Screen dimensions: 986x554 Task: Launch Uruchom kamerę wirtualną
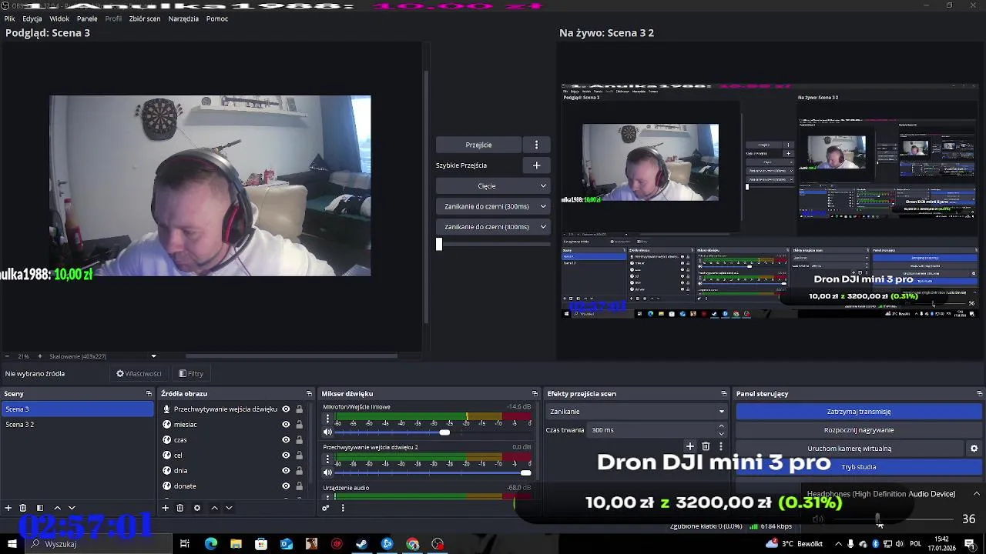(x=849, y=449)
